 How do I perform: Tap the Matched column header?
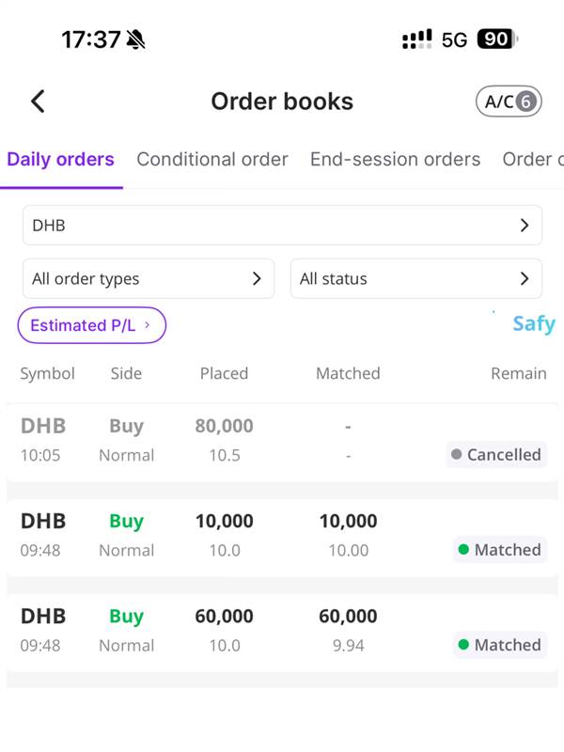click(x=348, y=373)
